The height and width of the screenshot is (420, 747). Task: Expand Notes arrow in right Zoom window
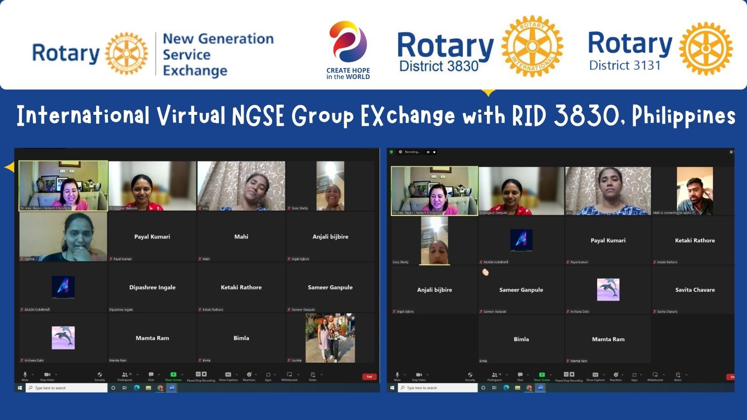pyautogui.click(x=686, y=375)
